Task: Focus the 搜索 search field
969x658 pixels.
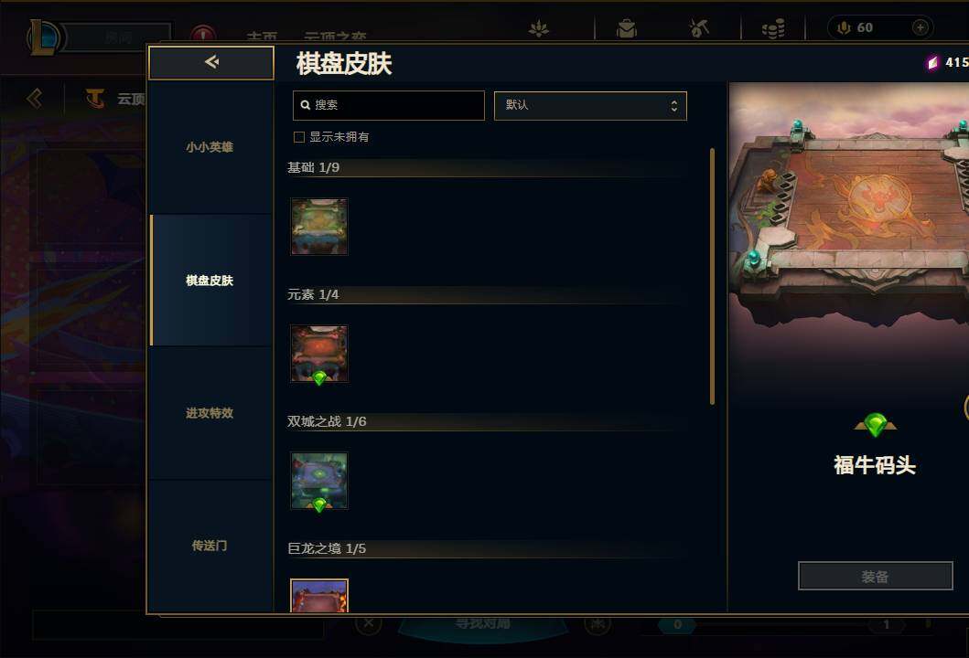Action: 389,105
